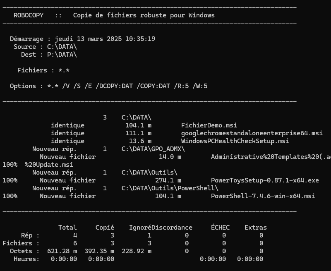Click the 274.1 m file size
The image size is (331, 271).
point(168,180)
